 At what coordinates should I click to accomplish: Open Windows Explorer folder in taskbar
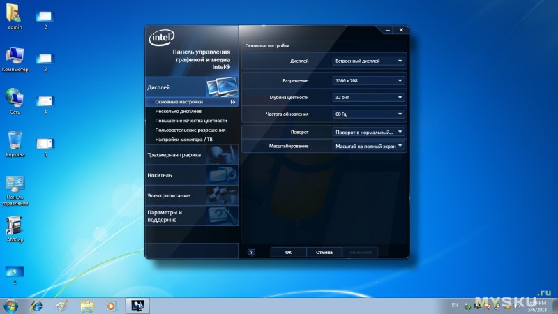click(x=86, y=306)
